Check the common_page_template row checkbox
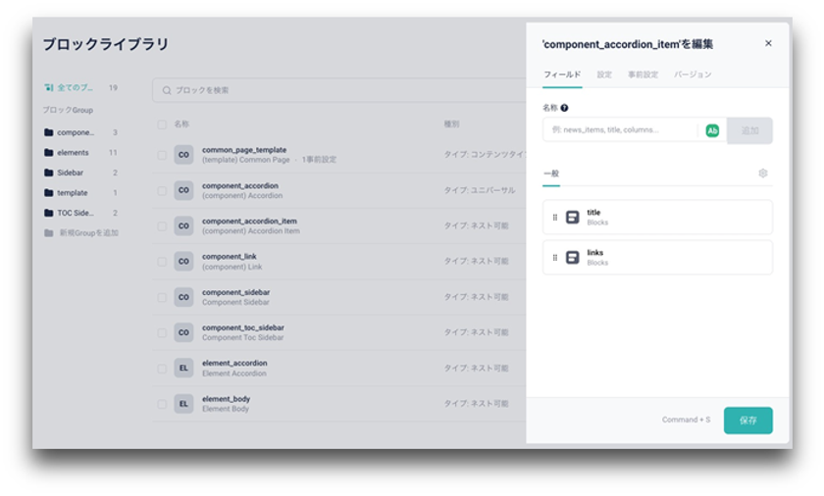Screen dimensions: 824x496 (x=162, y=155)
